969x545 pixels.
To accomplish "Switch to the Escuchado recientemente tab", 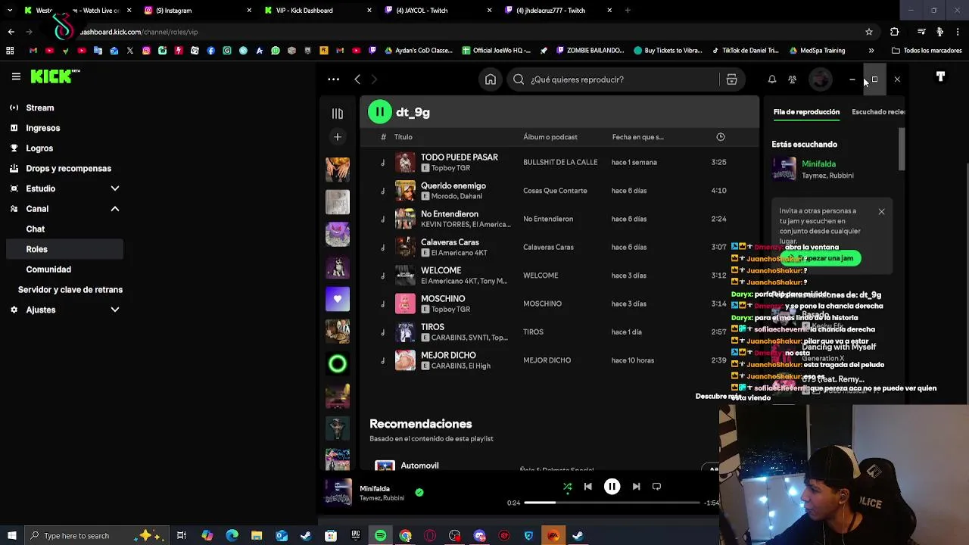I will coord(878,112).
